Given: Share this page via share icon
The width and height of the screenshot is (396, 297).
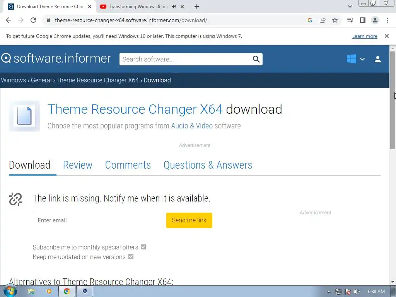Looking at the screenshot, I should [x=323, y=20].
